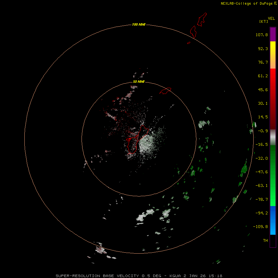The width and height of the screenshot is (278, 278).
Task: Click the yellow-orange color band in legend
Action: [273, 55]
